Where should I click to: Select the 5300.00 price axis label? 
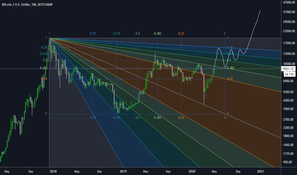(289, 92)
